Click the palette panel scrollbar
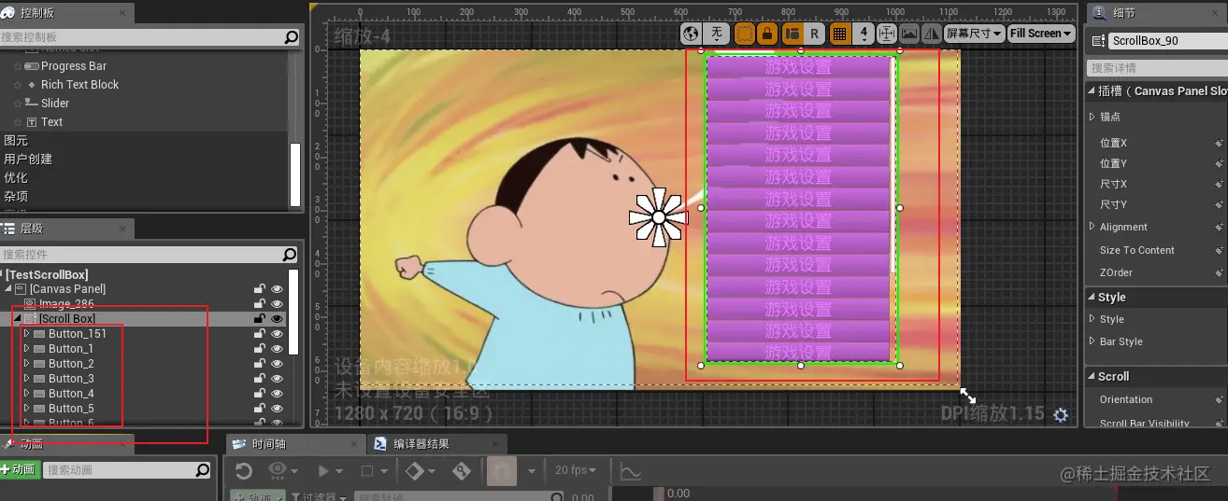 point(295,174)
